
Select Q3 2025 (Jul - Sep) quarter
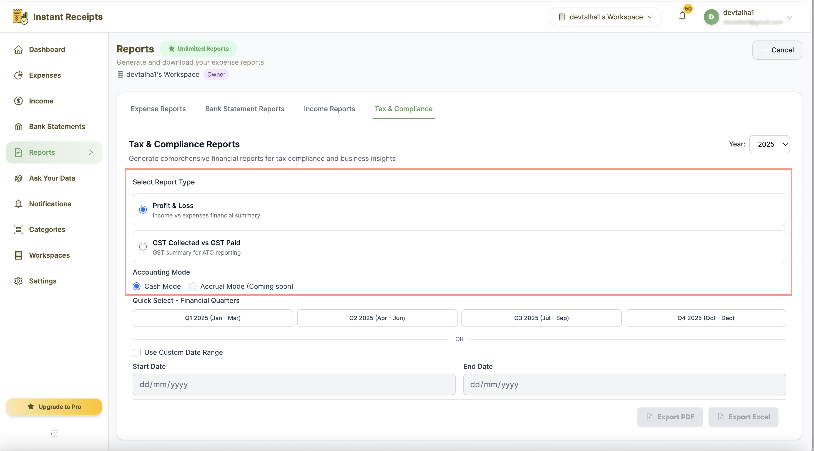click(x=541, y=318)
